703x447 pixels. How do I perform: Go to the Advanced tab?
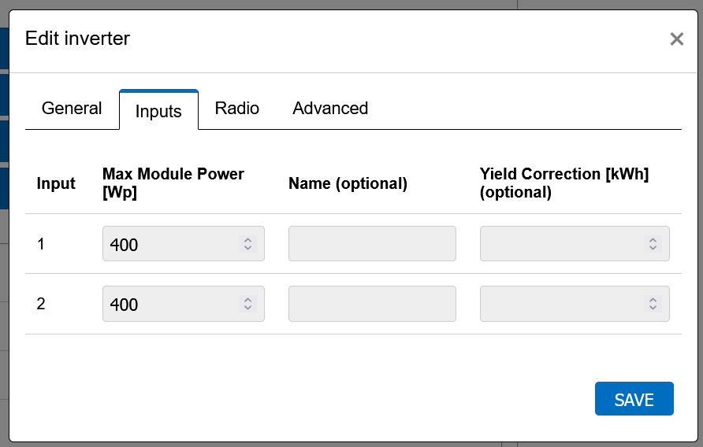pos(330,109)
